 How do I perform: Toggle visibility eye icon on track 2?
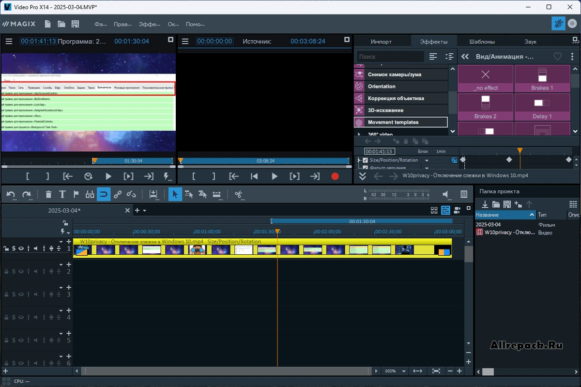coord(21,272)
